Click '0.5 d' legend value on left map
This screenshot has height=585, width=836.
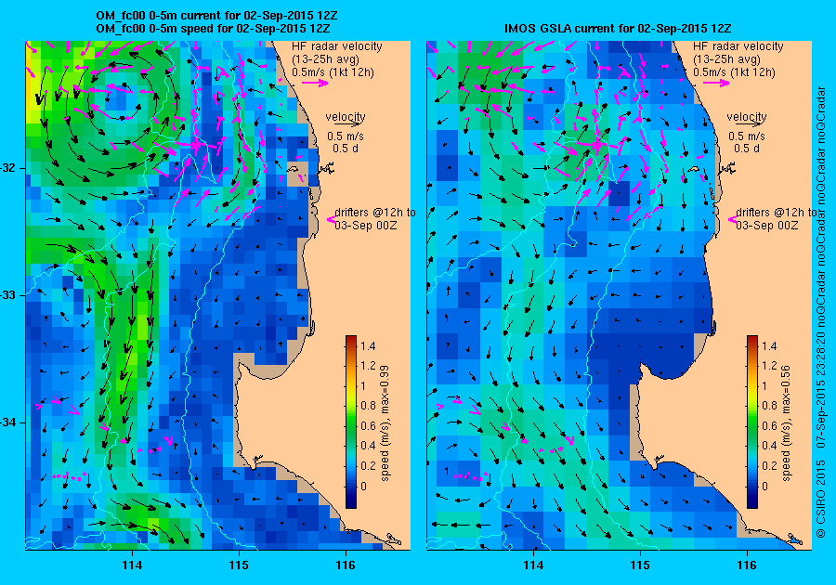pos(346,149)
